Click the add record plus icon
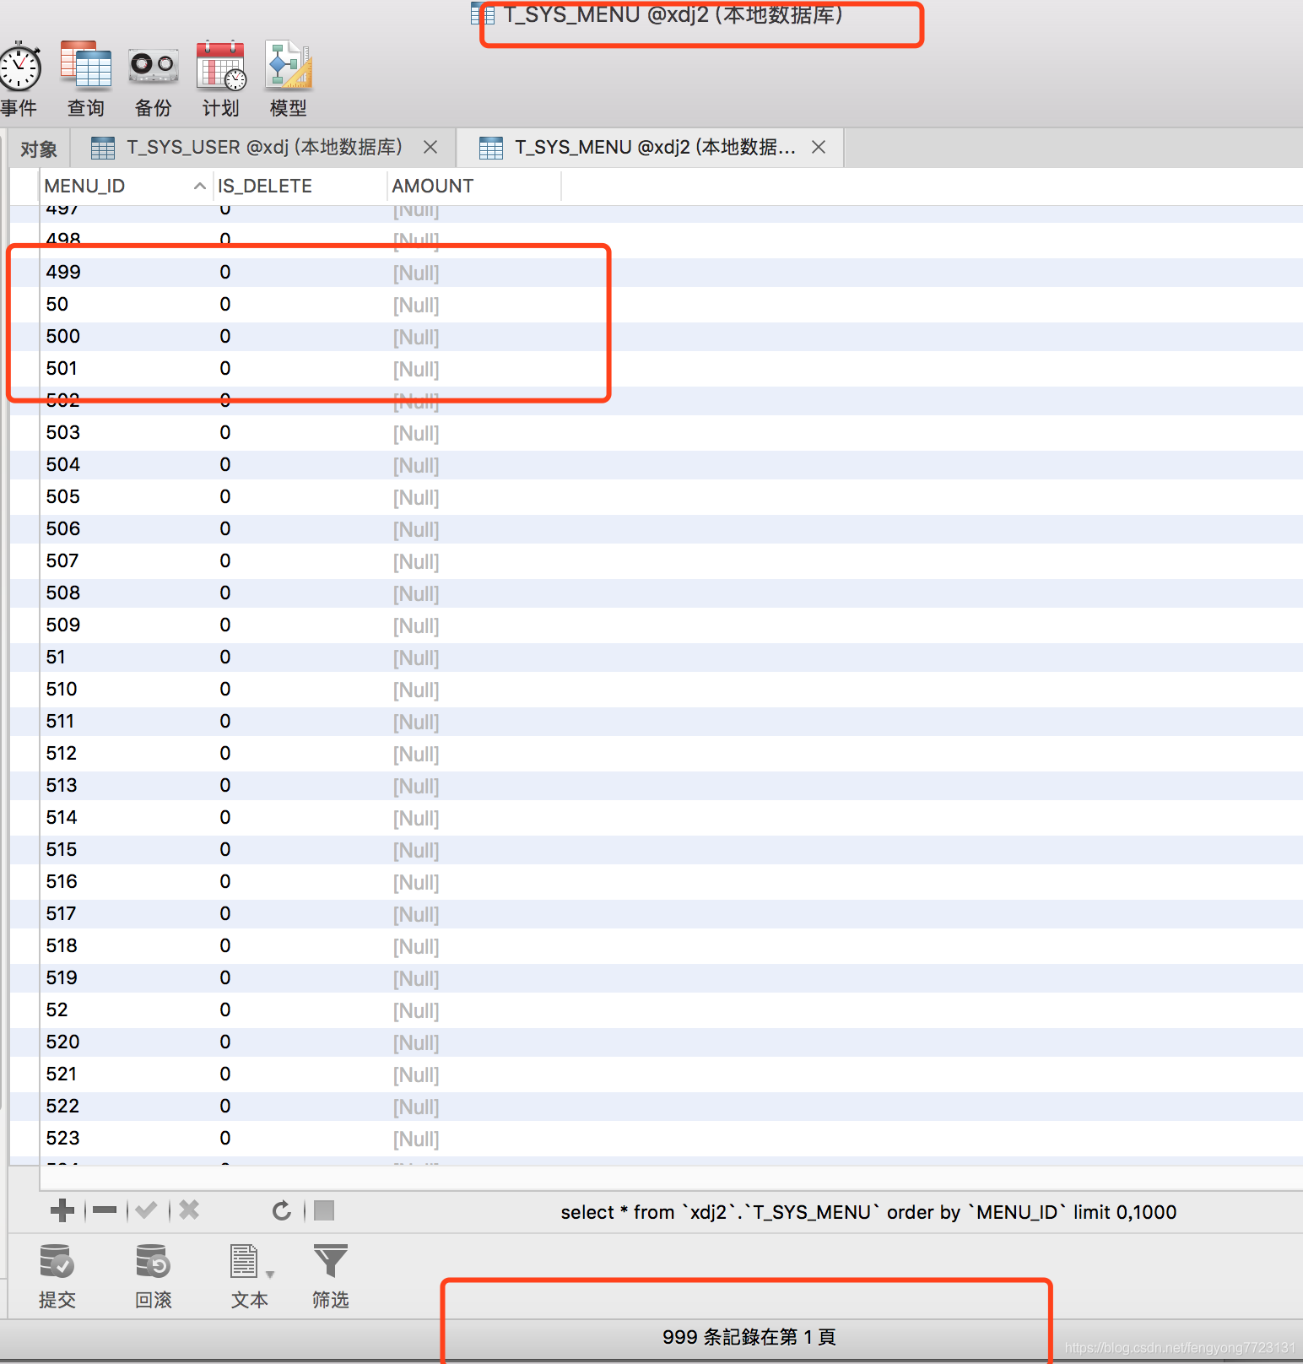The height and width of the screenshot is (1364, 1303). [x=62, y=1210]
